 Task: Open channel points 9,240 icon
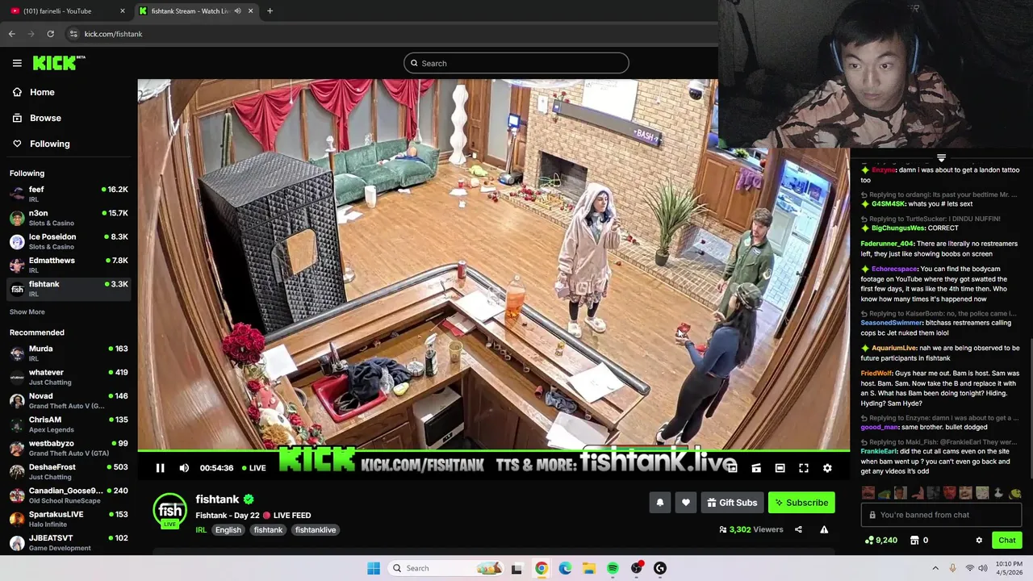[880, 541]
